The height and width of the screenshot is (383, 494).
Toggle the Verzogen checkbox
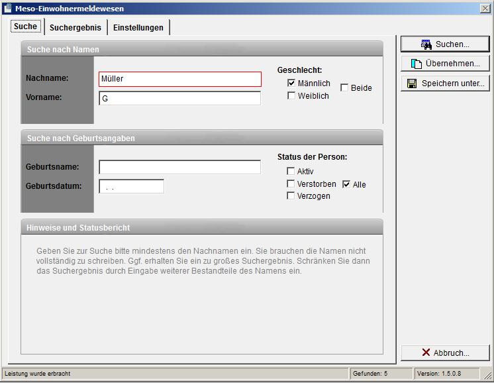pos(291,196)
